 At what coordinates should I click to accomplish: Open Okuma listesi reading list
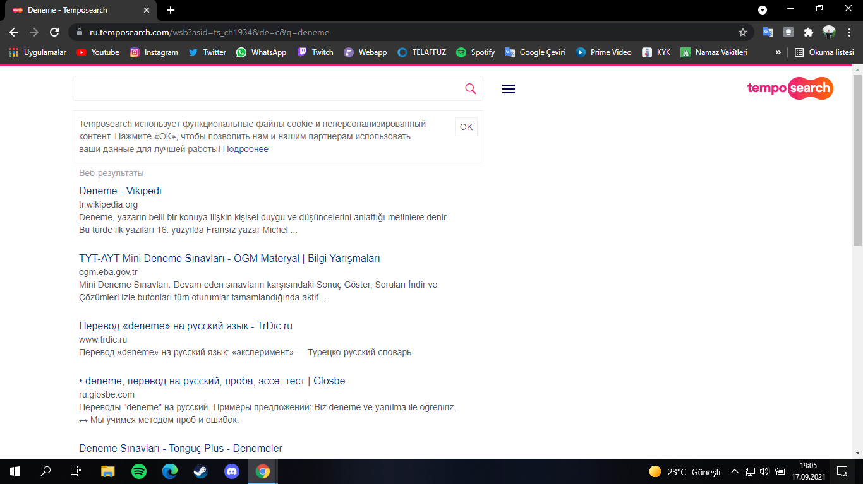tap(824, 52)
